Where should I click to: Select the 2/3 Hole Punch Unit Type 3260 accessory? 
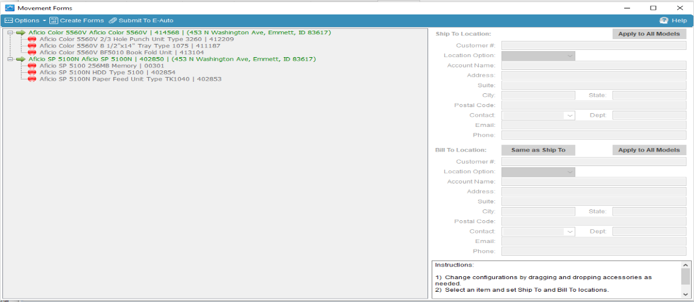point(137,39)
